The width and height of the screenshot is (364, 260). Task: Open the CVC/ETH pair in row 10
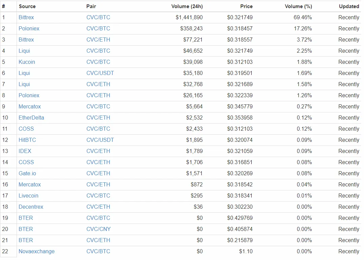click(98, 118)
